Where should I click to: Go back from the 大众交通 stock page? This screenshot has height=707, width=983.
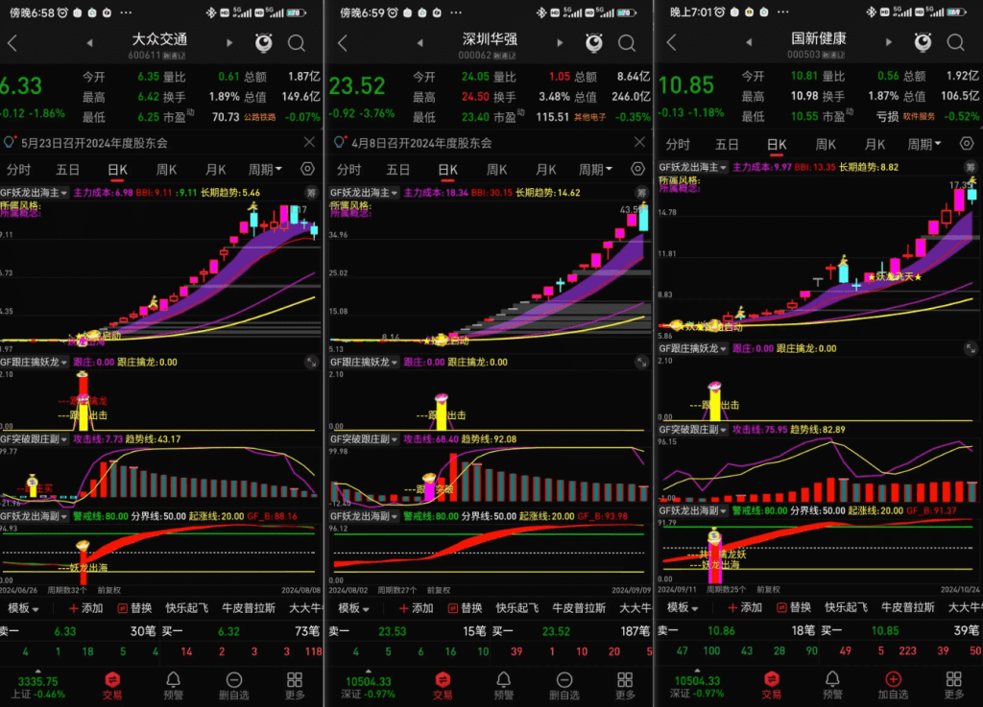point(13,43)
